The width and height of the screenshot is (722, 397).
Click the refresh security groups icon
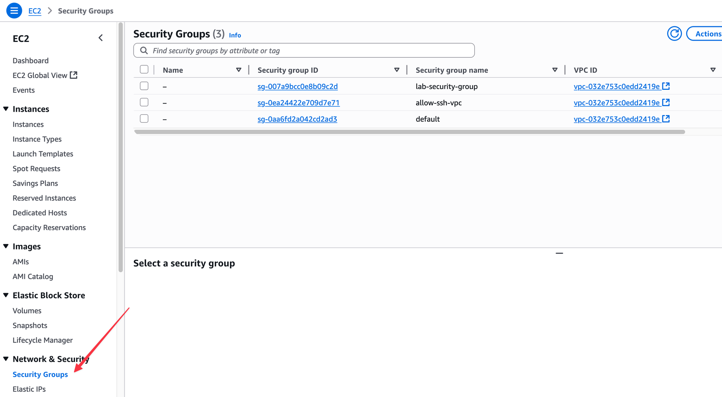point(674,34)
